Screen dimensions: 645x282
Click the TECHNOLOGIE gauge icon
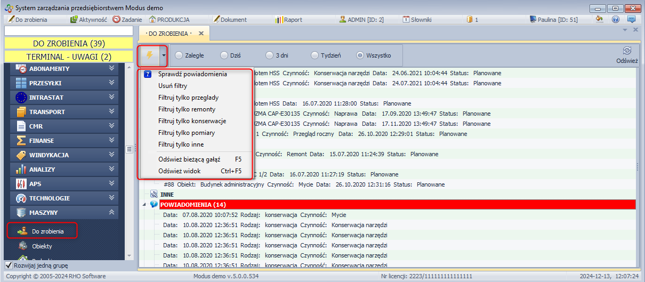click(x=21, y=198)
